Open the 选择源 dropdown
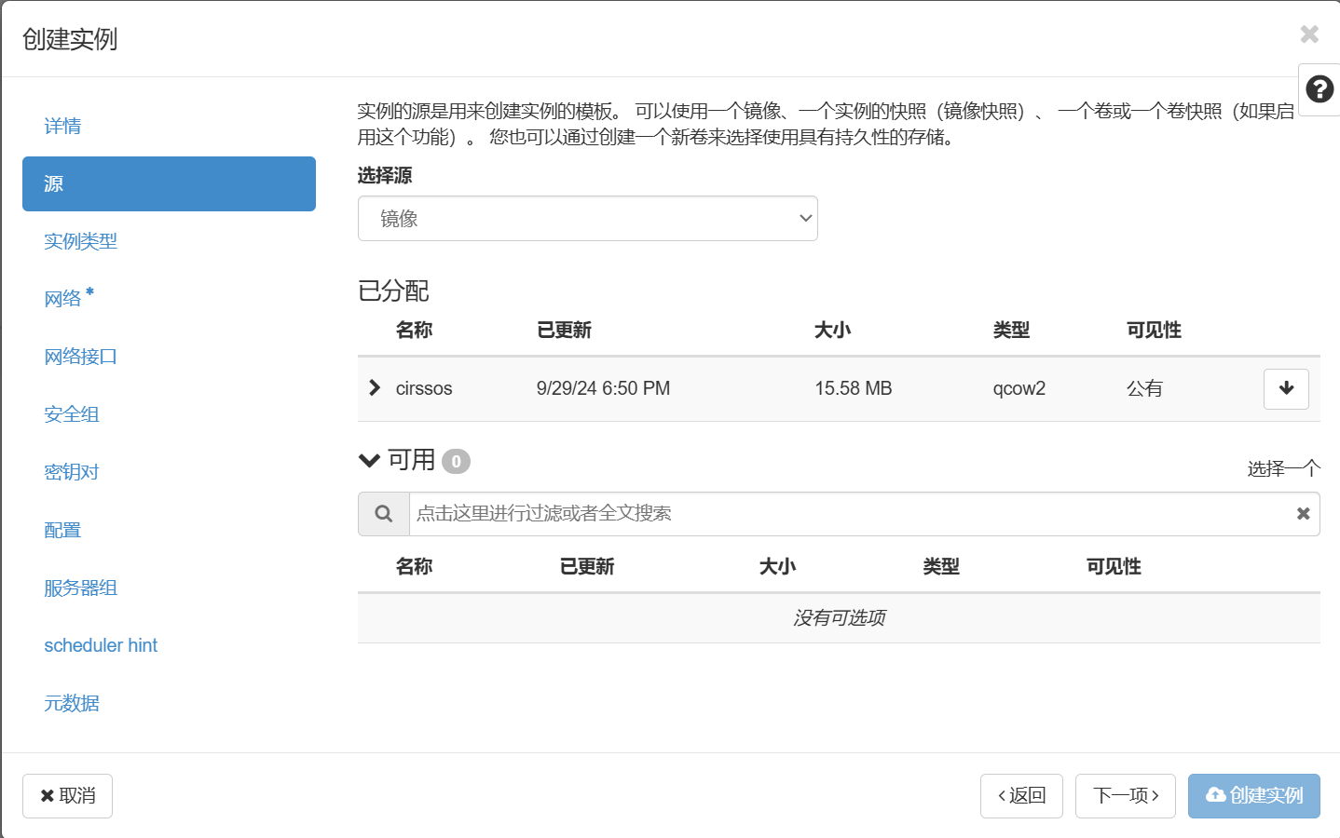This screenshot has width=1340, height=838. coord(587,219)
